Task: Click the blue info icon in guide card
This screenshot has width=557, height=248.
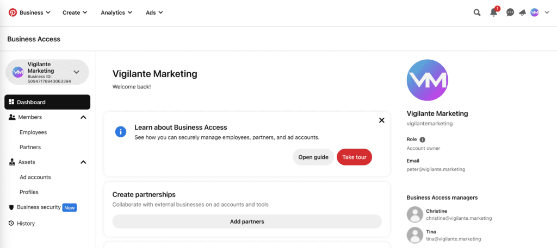Action: tap(121, 132)
